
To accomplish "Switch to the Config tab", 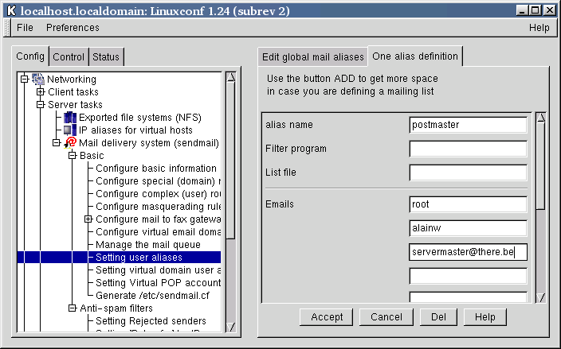I will click(30, 56).
